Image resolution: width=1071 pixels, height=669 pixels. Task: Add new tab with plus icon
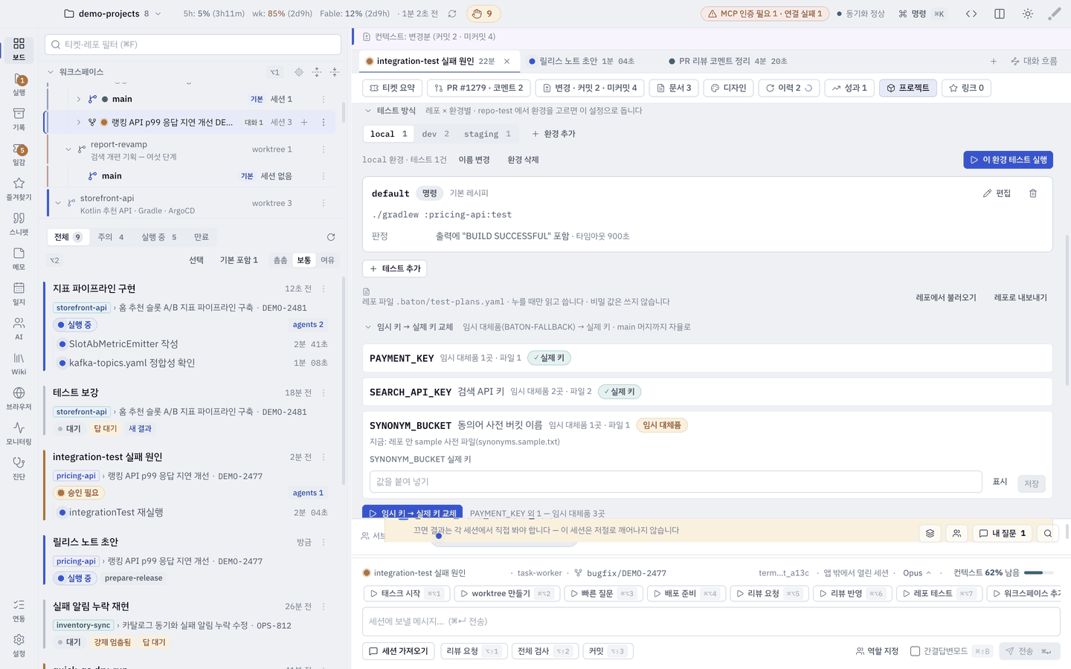[x=994, y=61]
